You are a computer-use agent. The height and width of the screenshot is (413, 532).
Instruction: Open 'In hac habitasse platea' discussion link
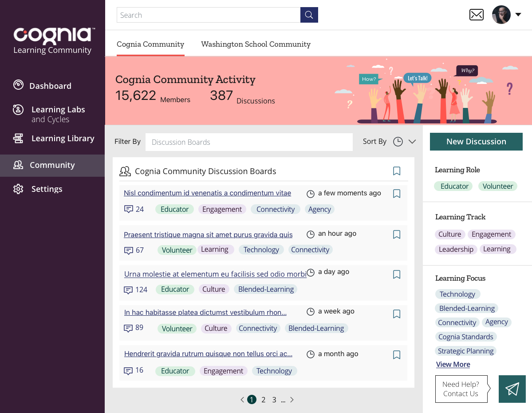pos(205,312)
